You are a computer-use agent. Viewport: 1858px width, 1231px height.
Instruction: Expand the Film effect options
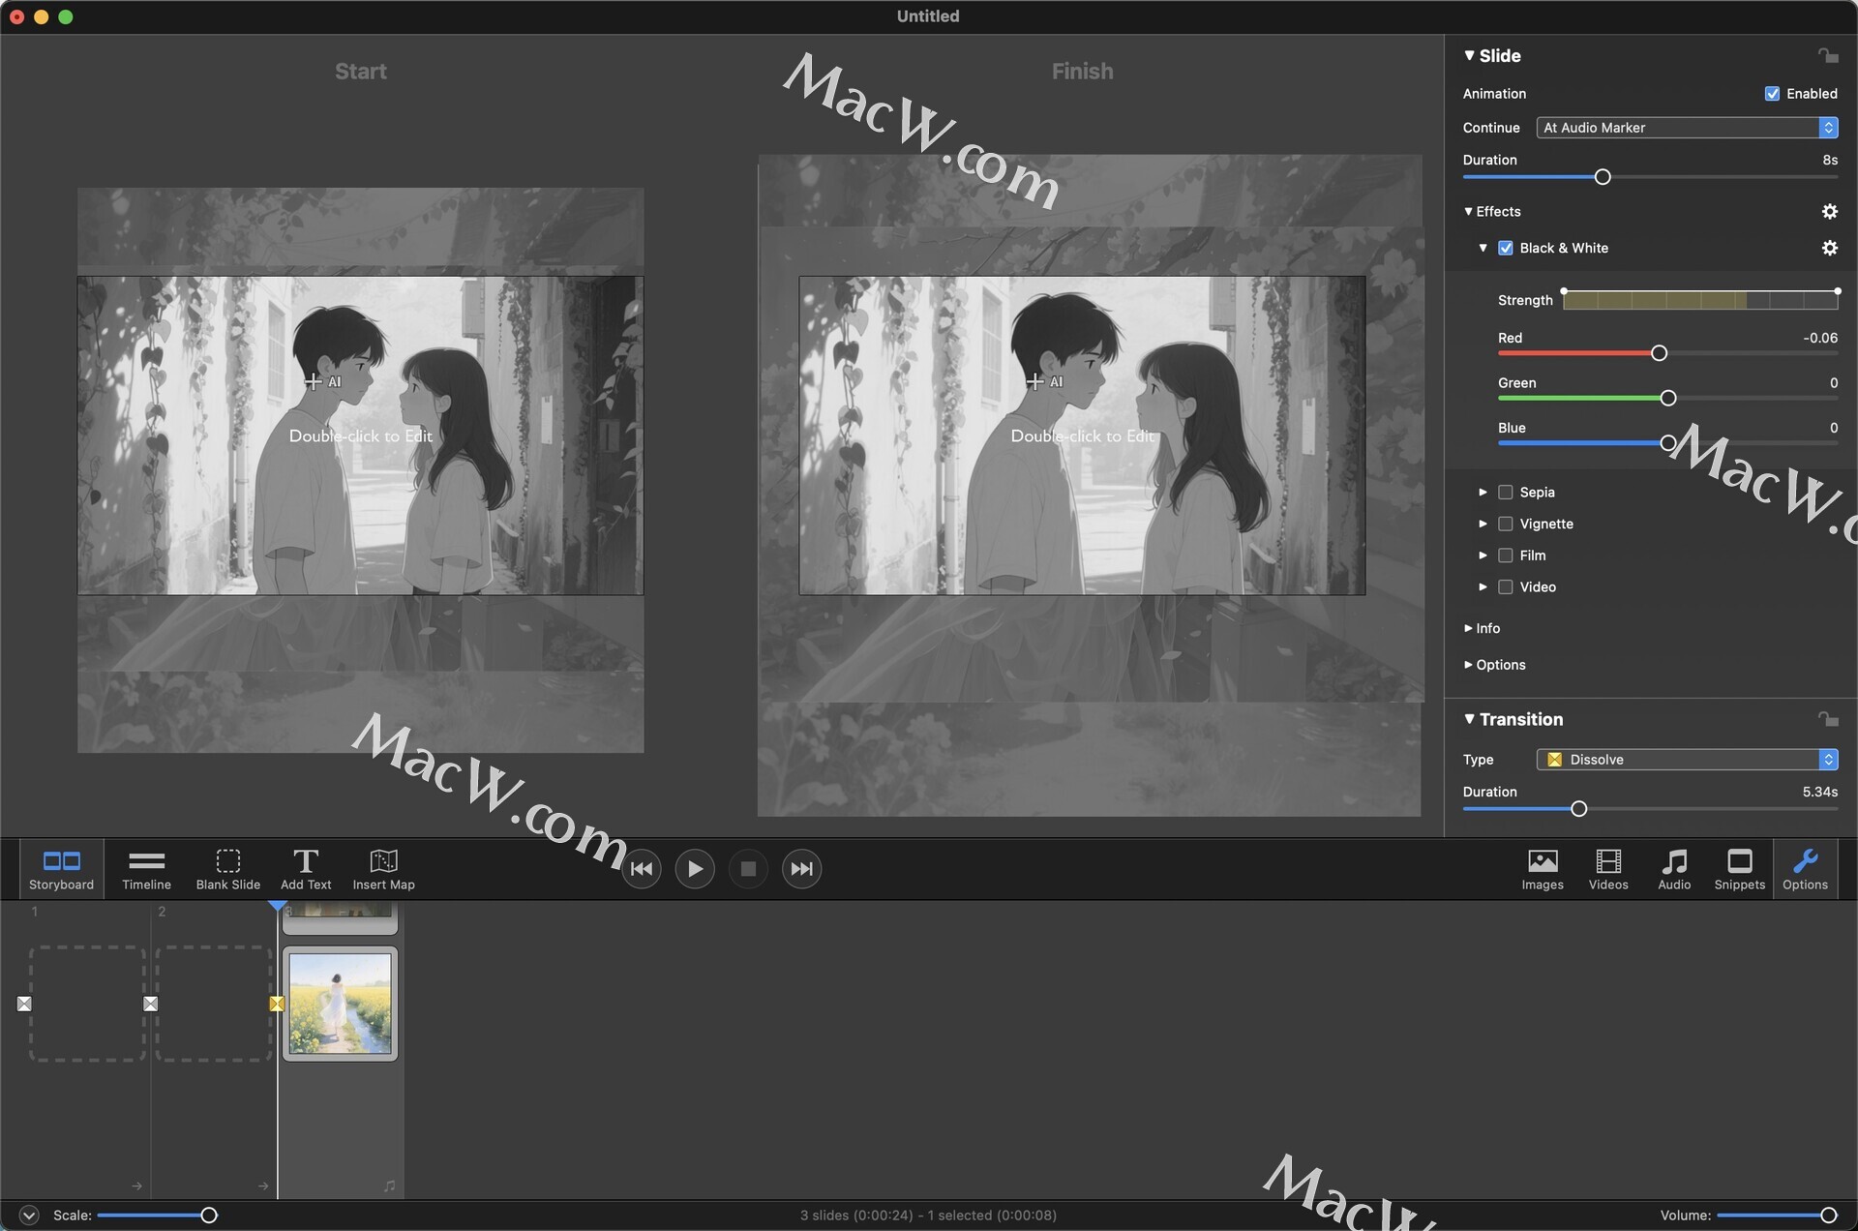pyautogui.click(x=1483, y=555)
